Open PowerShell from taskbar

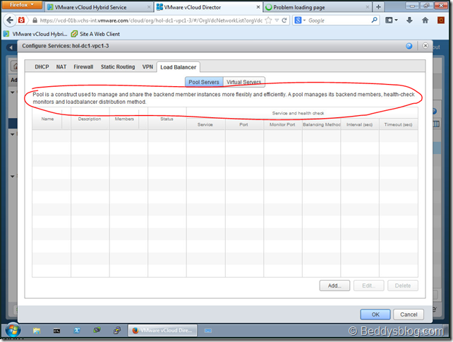(77, 331)
